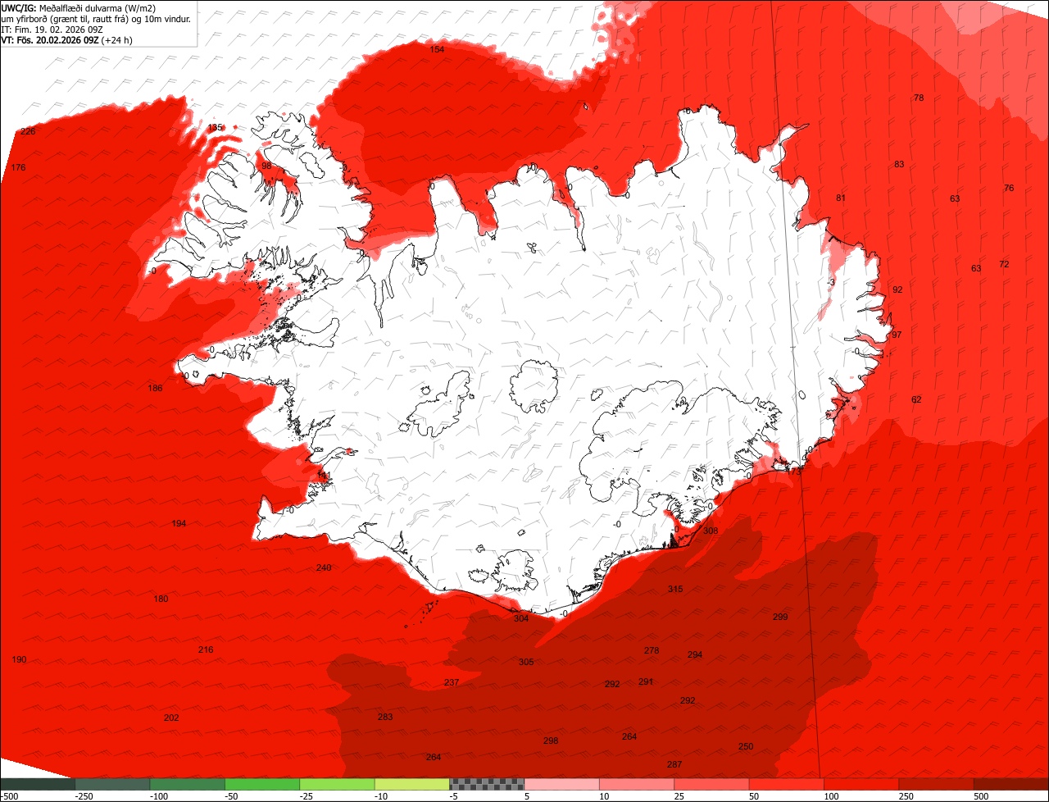
Task: Click the legend swatch between -100 and -50
Action: coord(187,784)
